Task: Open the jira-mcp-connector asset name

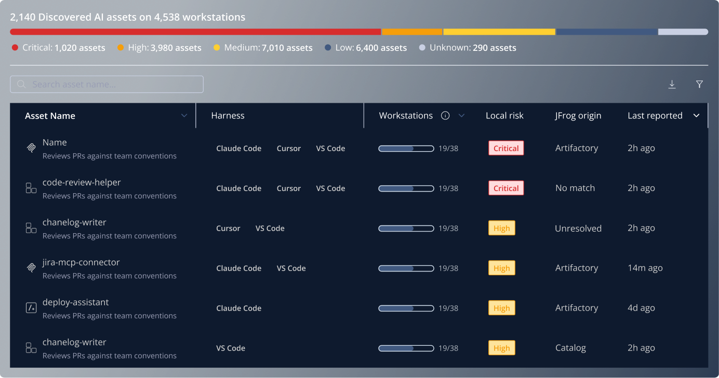Action: [x=81, y=262]
